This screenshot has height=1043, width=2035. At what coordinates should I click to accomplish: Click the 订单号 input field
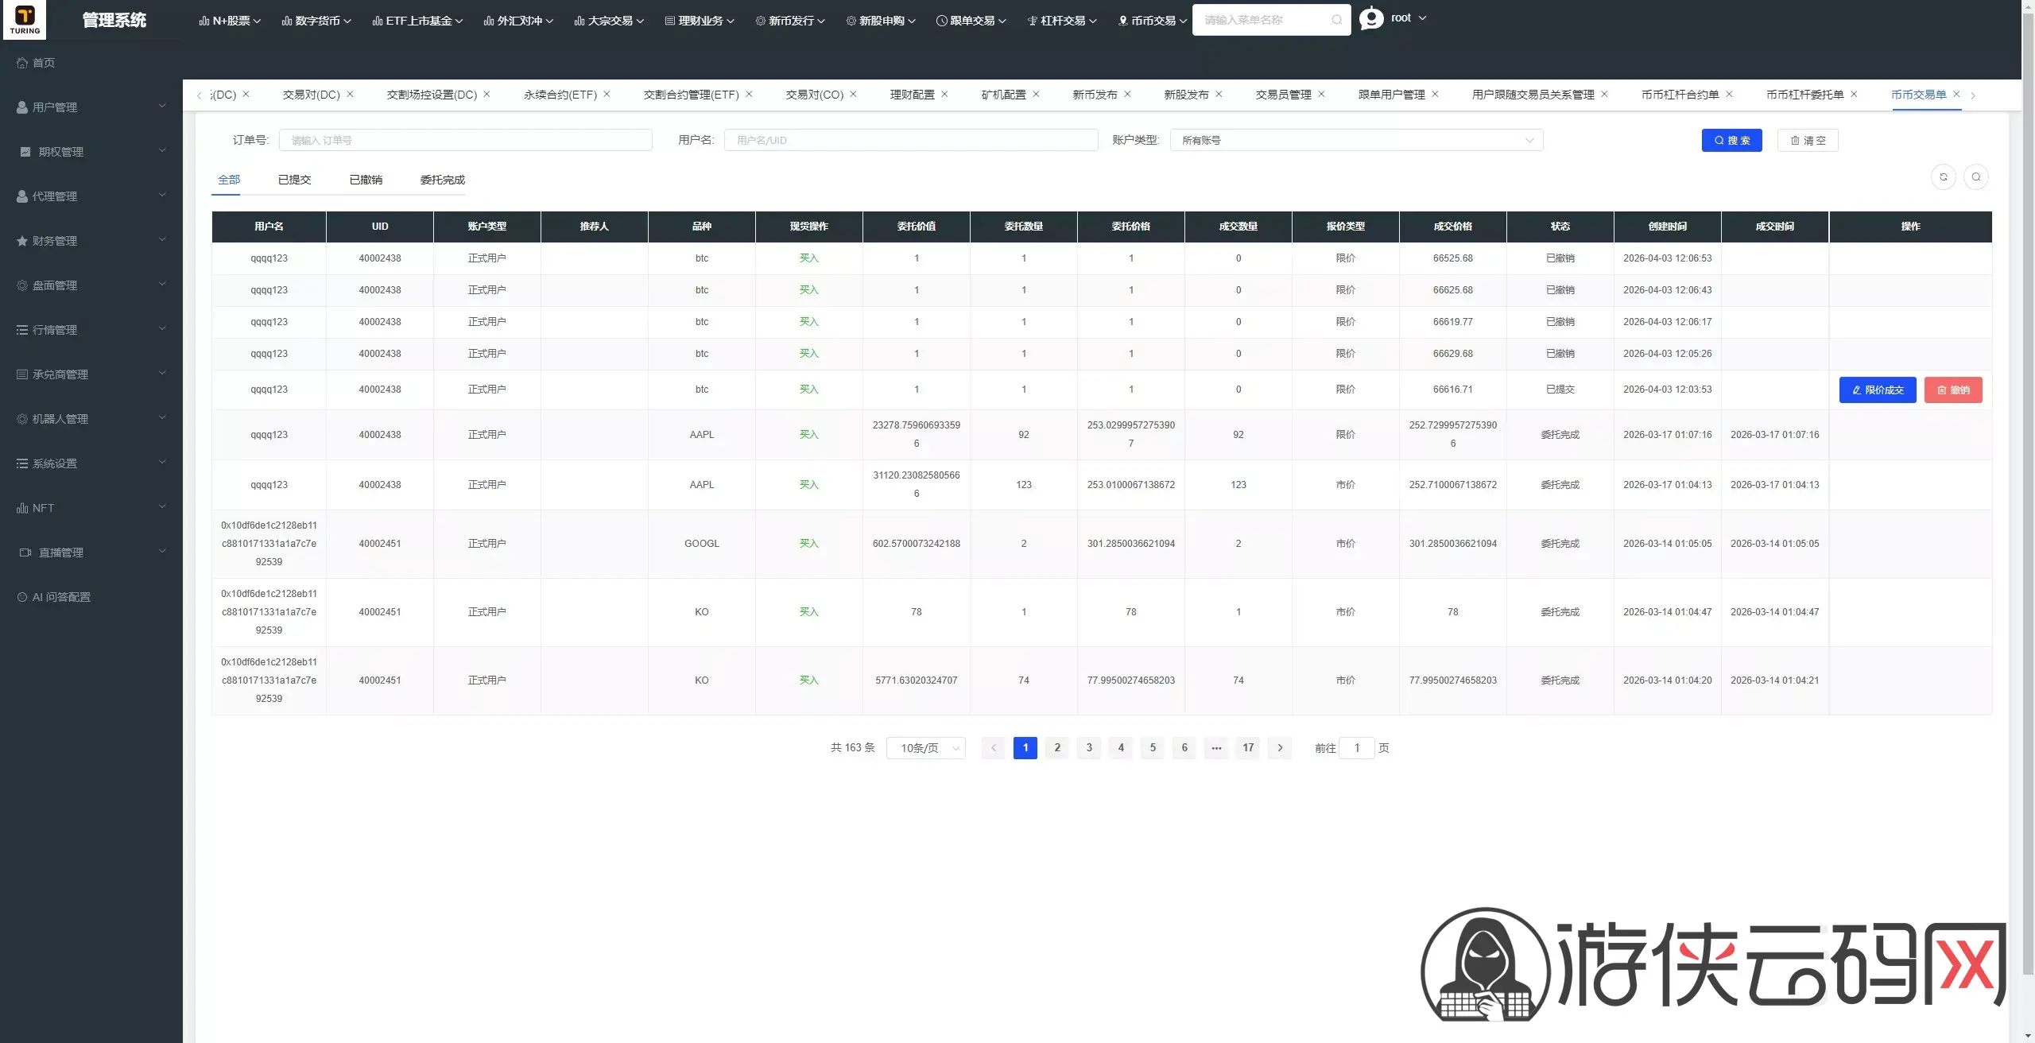(x=466, y=141)
